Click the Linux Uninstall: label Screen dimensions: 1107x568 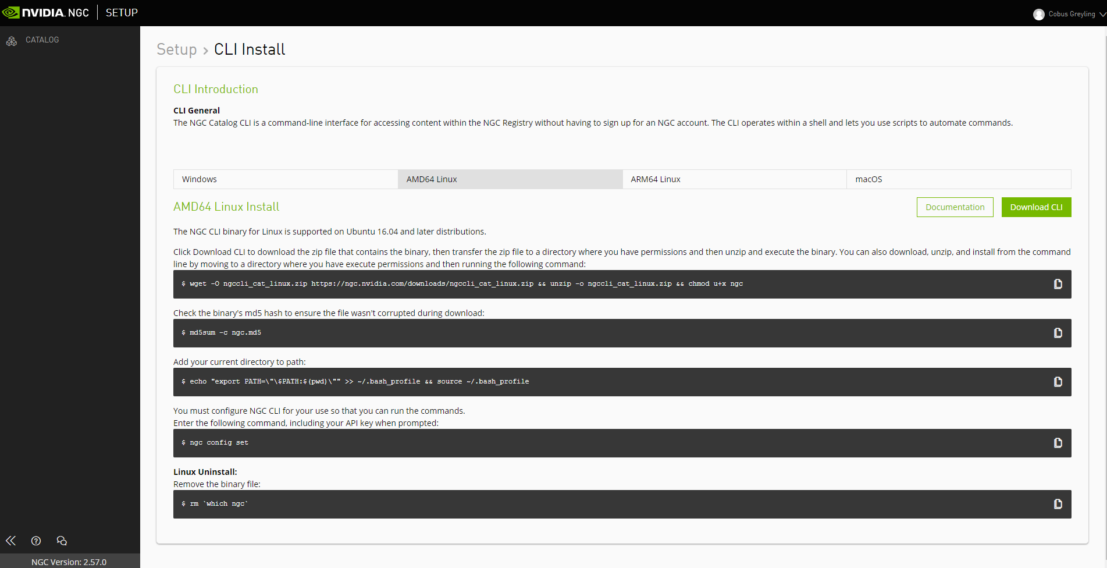[205, 472]
